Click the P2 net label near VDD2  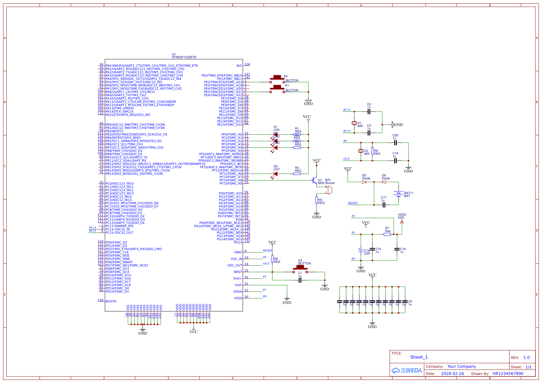(353, 216)
